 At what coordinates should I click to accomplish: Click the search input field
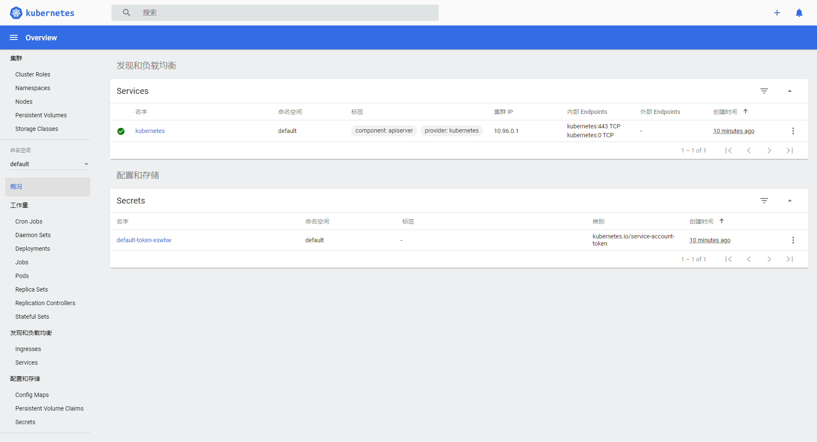(275, 13)
